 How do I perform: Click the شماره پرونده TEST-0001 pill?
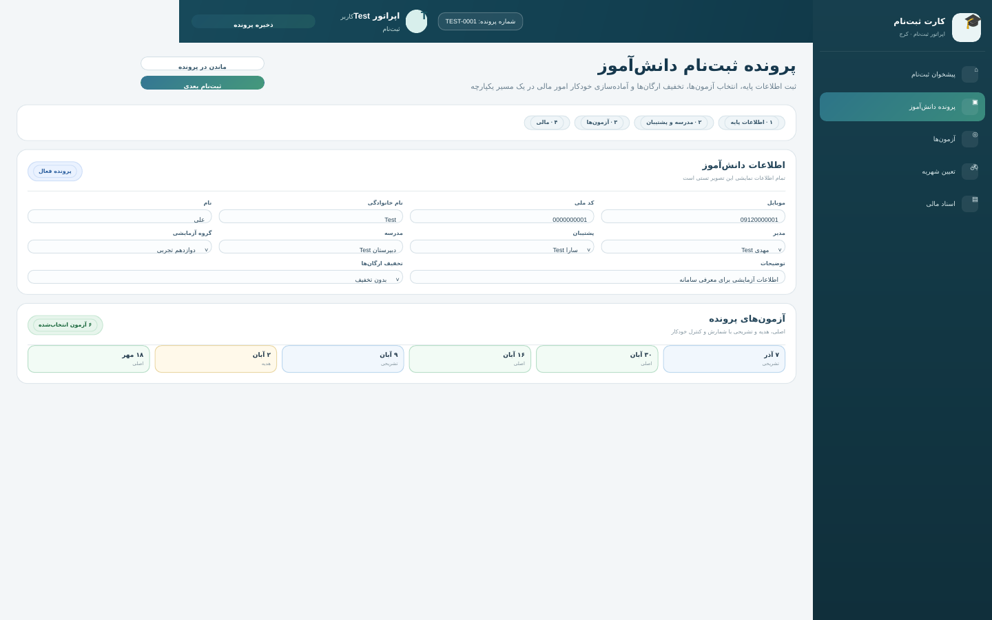pyautogui.click(x=480, y=21)
